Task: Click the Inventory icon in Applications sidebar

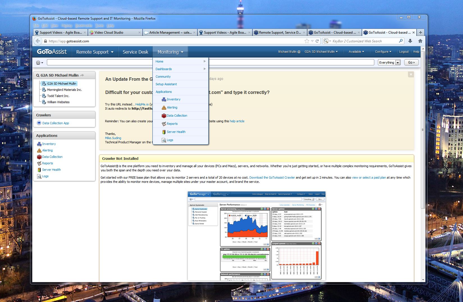Action: [39, 144]
